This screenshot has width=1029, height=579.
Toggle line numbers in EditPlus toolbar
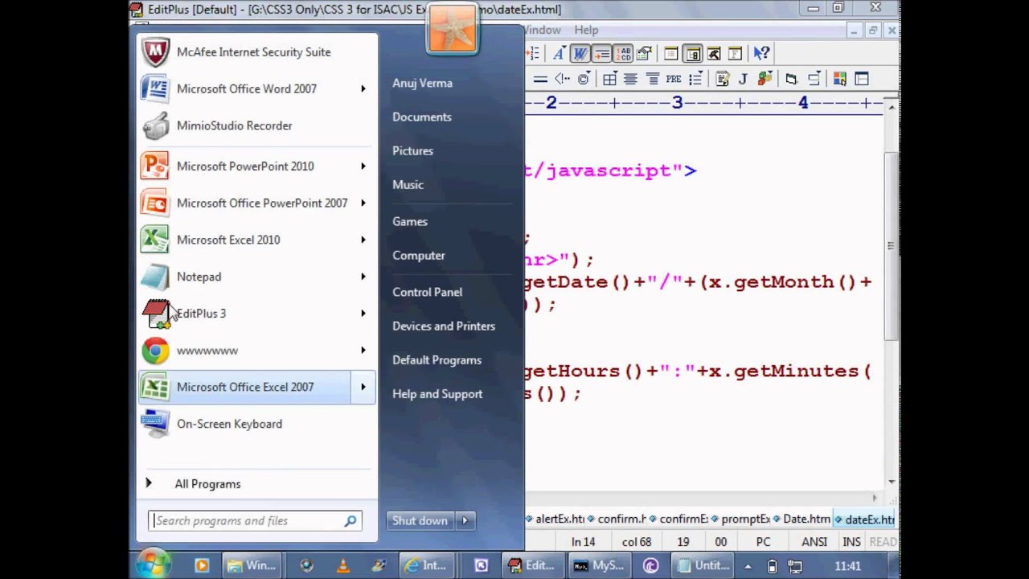623,54
